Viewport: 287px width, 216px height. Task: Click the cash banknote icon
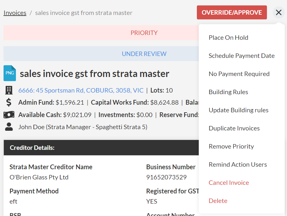click(x=9, y=115)
